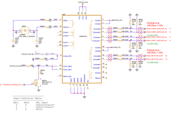Select the not-fitted resistor R8064
This screenshot has width=177, height=113.
[42, 54]
